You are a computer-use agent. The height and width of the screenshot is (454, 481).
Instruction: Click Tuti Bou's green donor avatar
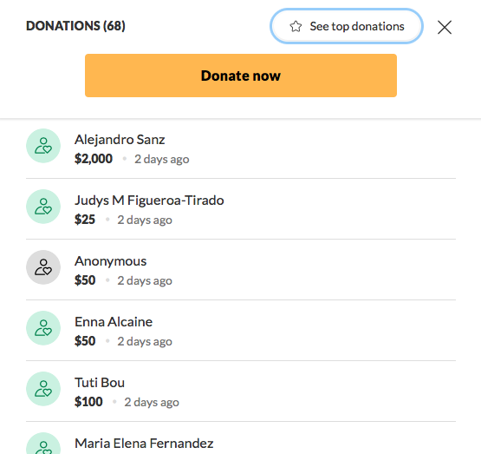[x=43, y=389]
